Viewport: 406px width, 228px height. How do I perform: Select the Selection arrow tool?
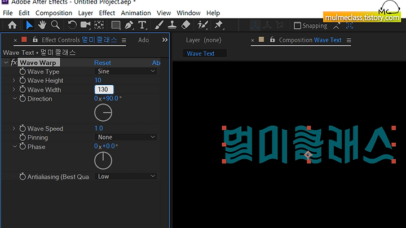[x=29, y=25]
